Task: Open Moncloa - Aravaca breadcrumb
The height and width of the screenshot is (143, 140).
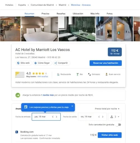Action: pos(81,5)
